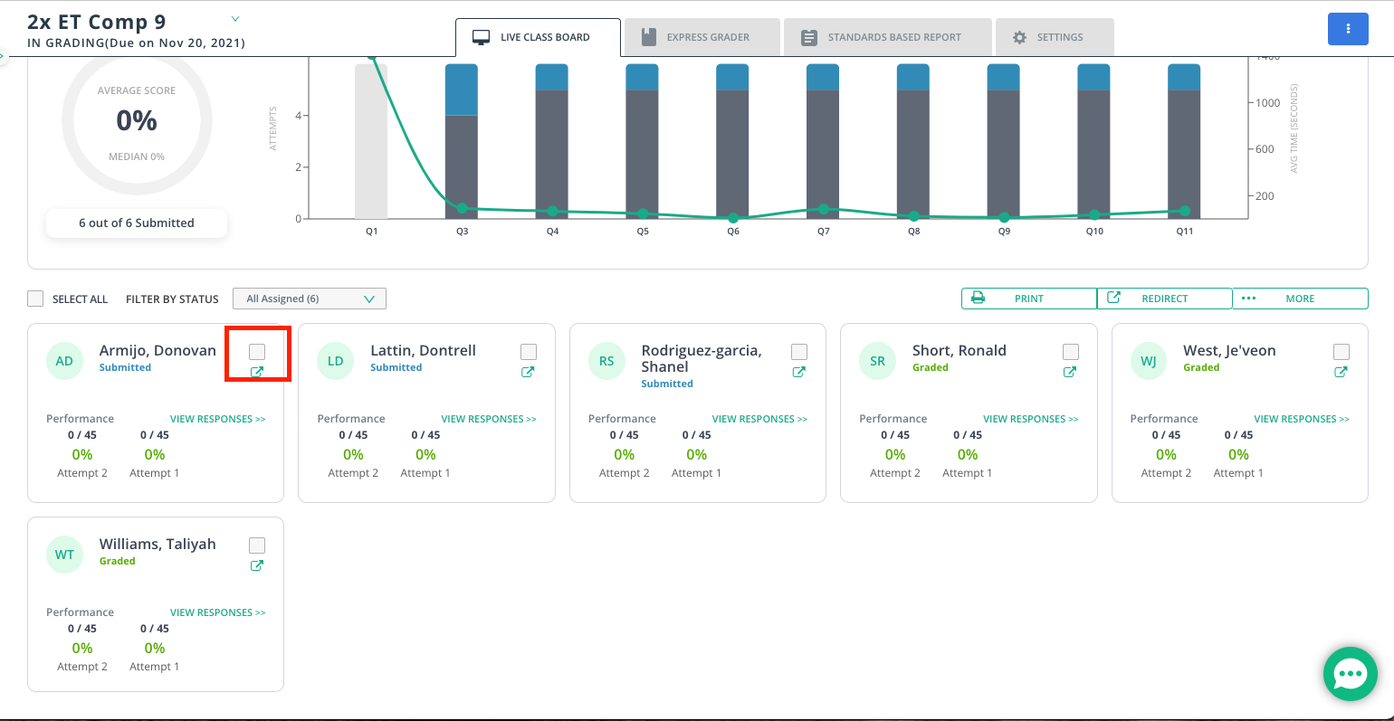
Task: Open the More actions button
Action: (1300, 299)
